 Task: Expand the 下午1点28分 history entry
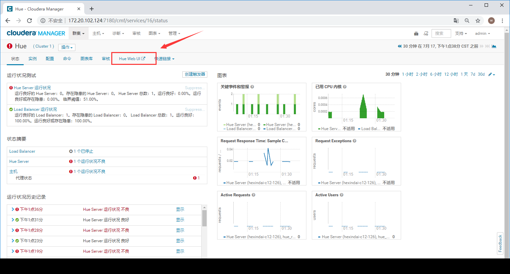tap(13, 230)
